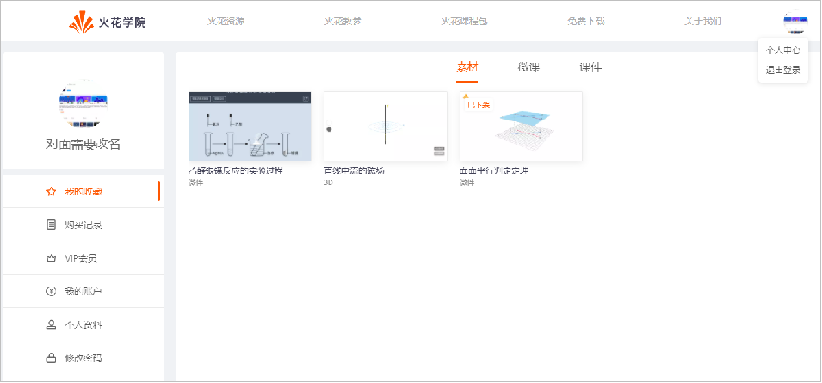Screen dimensions: 822x383
Task: Open My Favorites via the star icon
Action: 51,192
